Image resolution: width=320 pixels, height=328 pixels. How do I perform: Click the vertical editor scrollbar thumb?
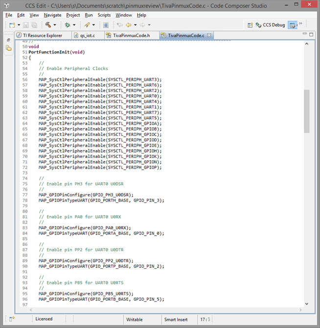pyautogui.click(x=306, y=111)
